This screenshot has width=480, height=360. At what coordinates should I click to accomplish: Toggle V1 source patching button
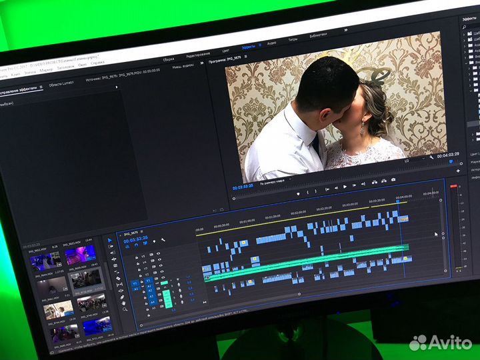pyautogui.click(x=135, y=283)
